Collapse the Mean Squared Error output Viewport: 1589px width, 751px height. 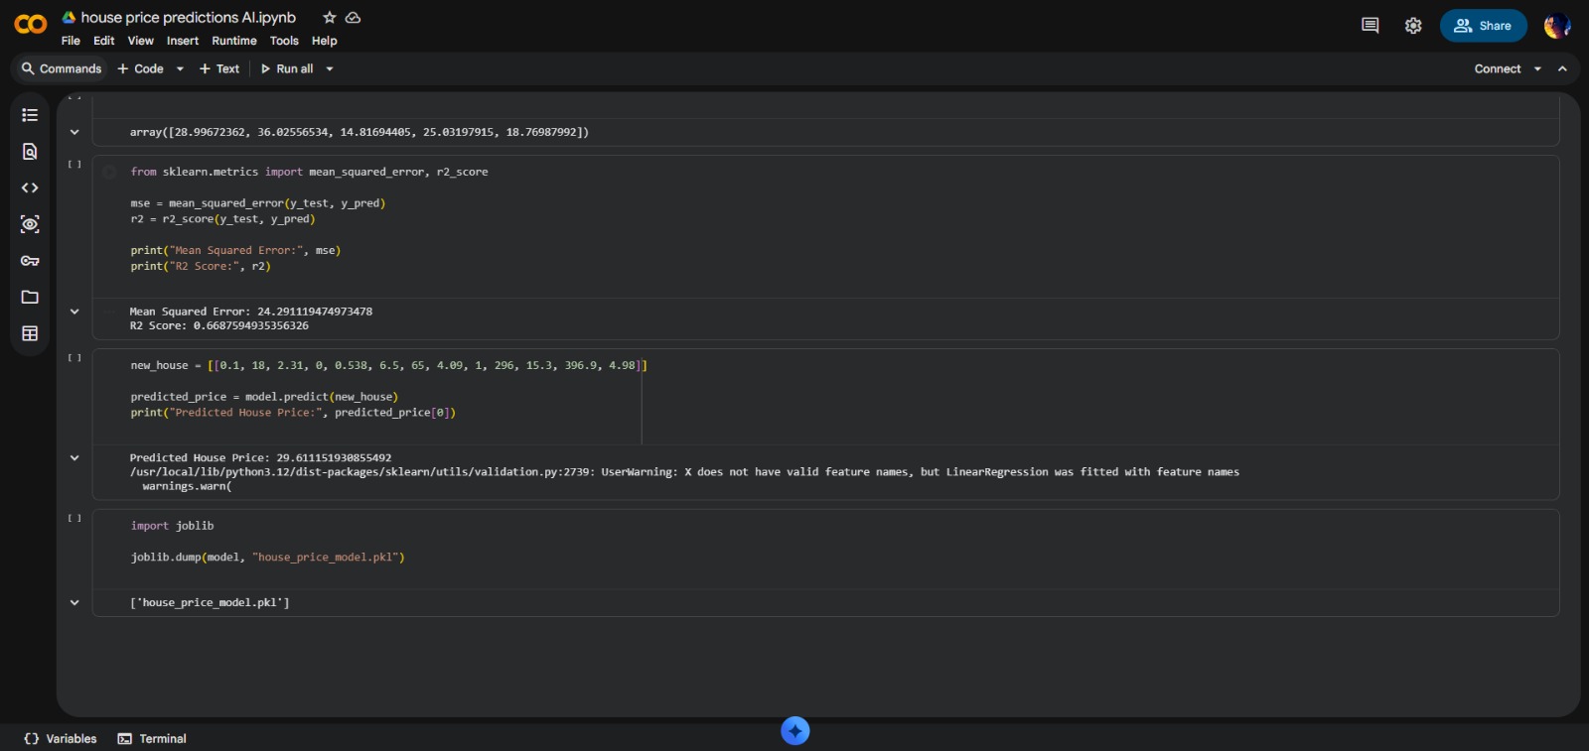click(x=74, y=312)
